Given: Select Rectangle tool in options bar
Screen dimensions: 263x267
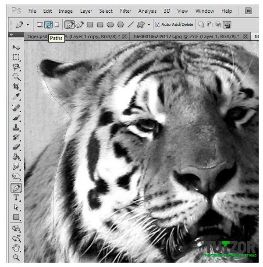Looking at the screenshot, I should pyautogui.click(x=90, y=25).
